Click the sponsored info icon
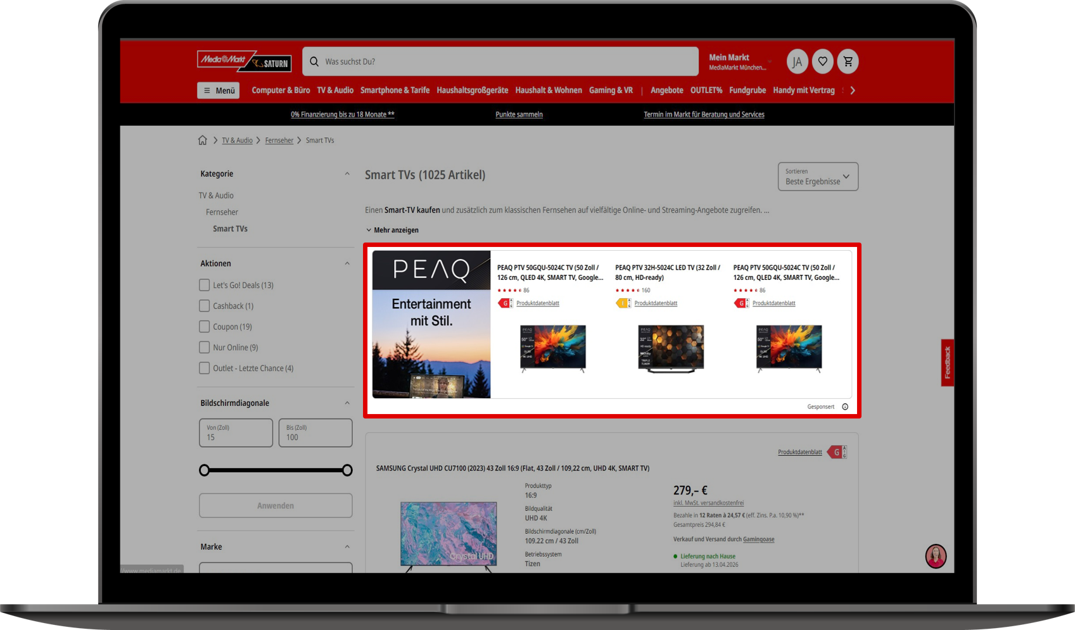The image size is (1075, 630). [x=845, y=407]
